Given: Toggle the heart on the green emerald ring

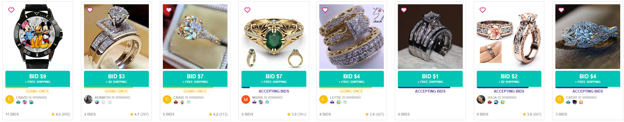Looking at the screenshot, I should [247, 10].
